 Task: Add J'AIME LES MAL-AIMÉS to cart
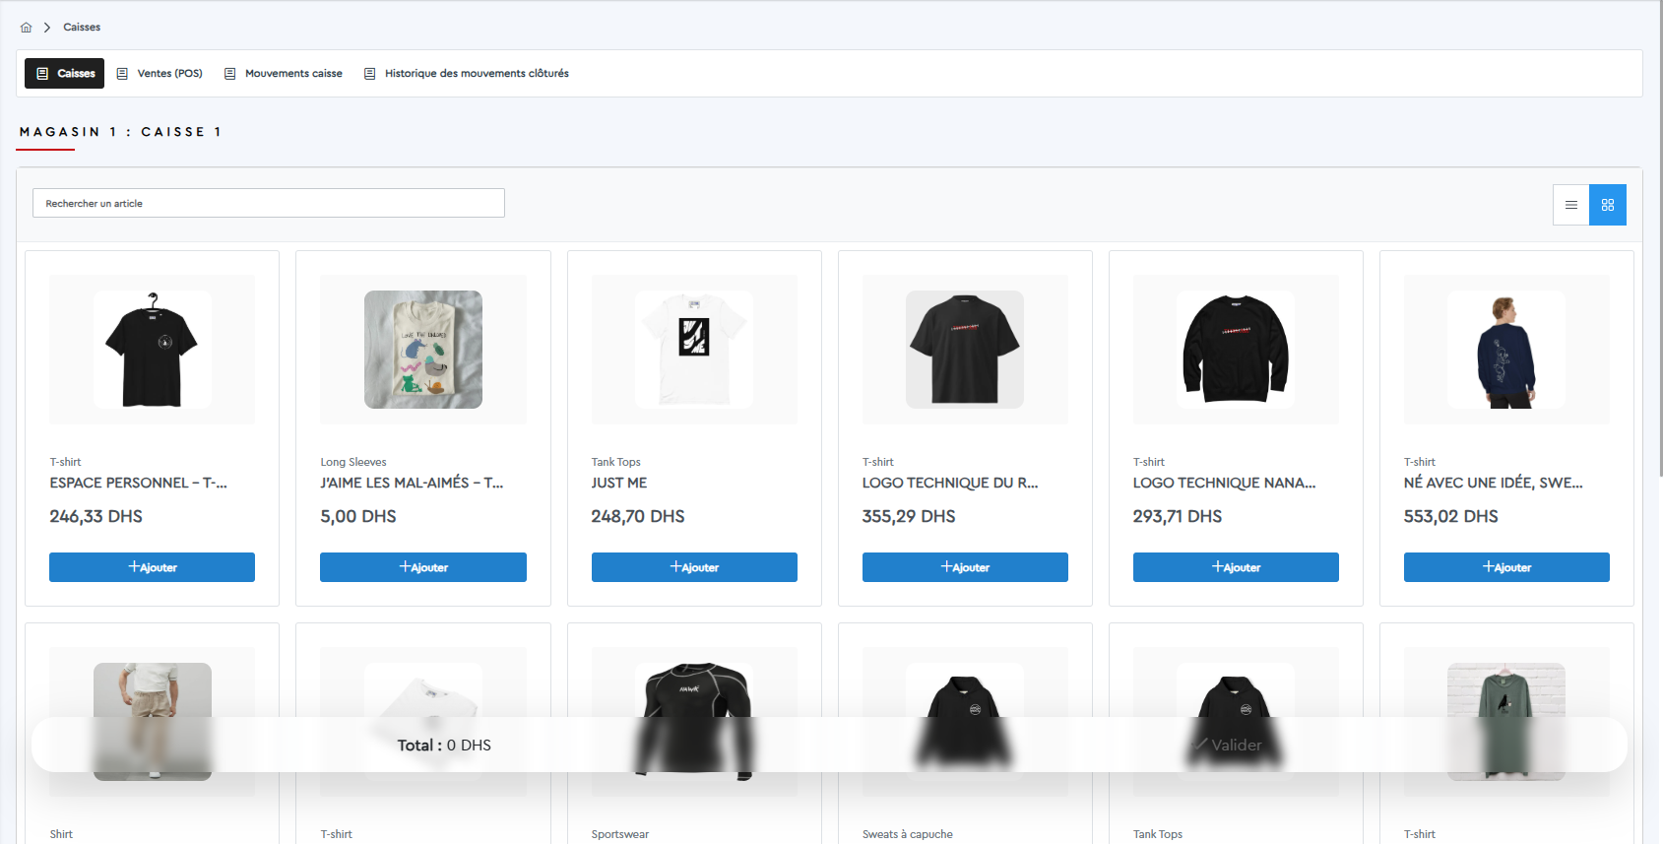click(x=423, y=567)
